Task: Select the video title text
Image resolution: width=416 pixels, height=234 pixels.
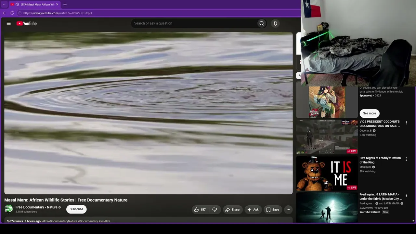Action: tap(66, 200)
